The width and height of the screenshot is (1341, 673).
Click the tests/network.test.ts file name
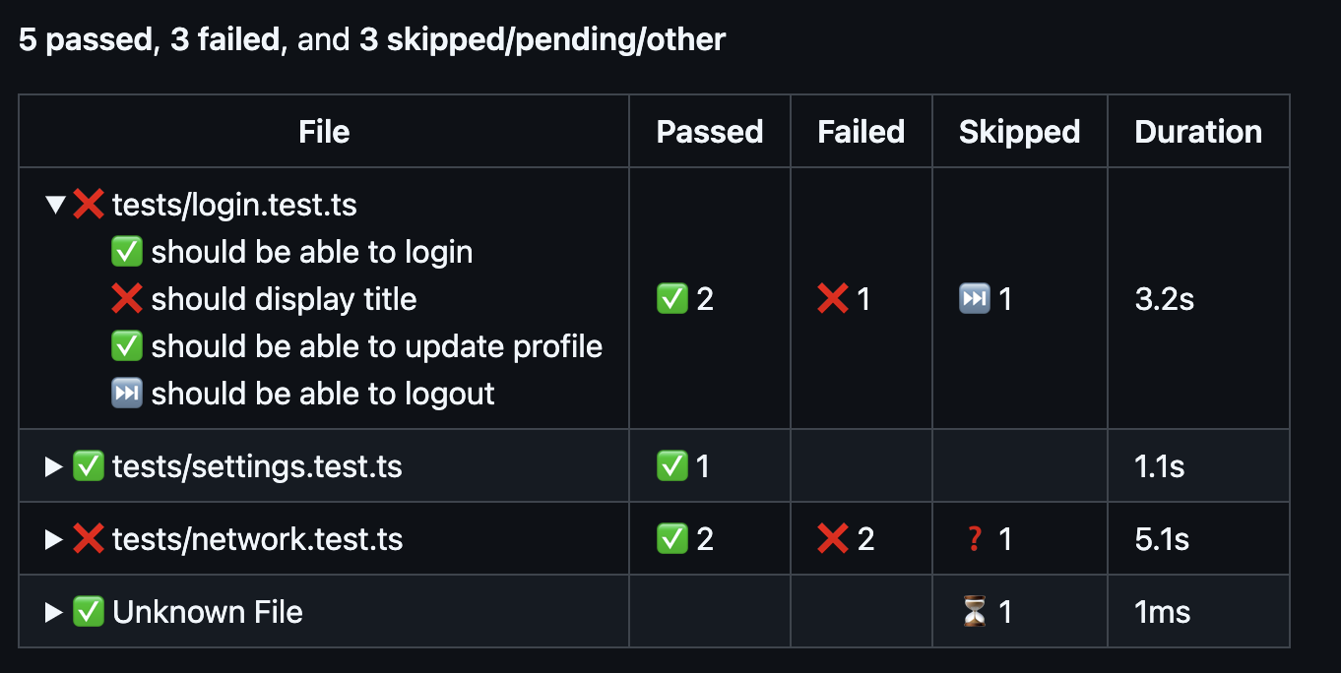tap(258, 539)
